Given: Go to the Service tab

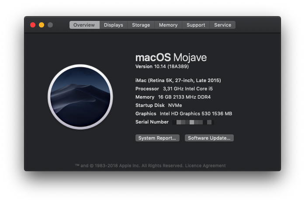Looking at the screenshot, I should pyautogui.click(x=222, y=25).
